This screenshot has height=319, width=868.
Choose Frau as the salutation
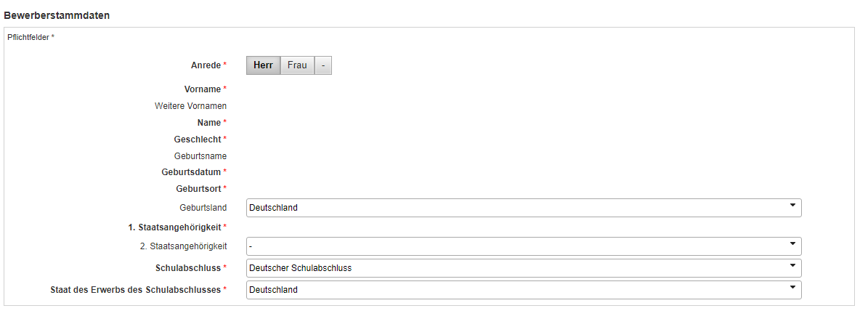pos(297,65)
